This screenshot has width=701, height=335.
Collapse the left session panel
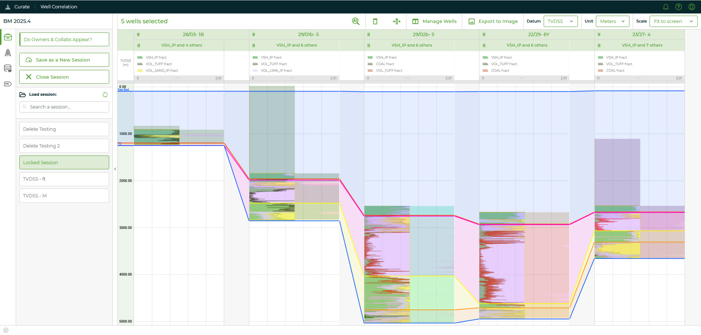pos(115,169)
